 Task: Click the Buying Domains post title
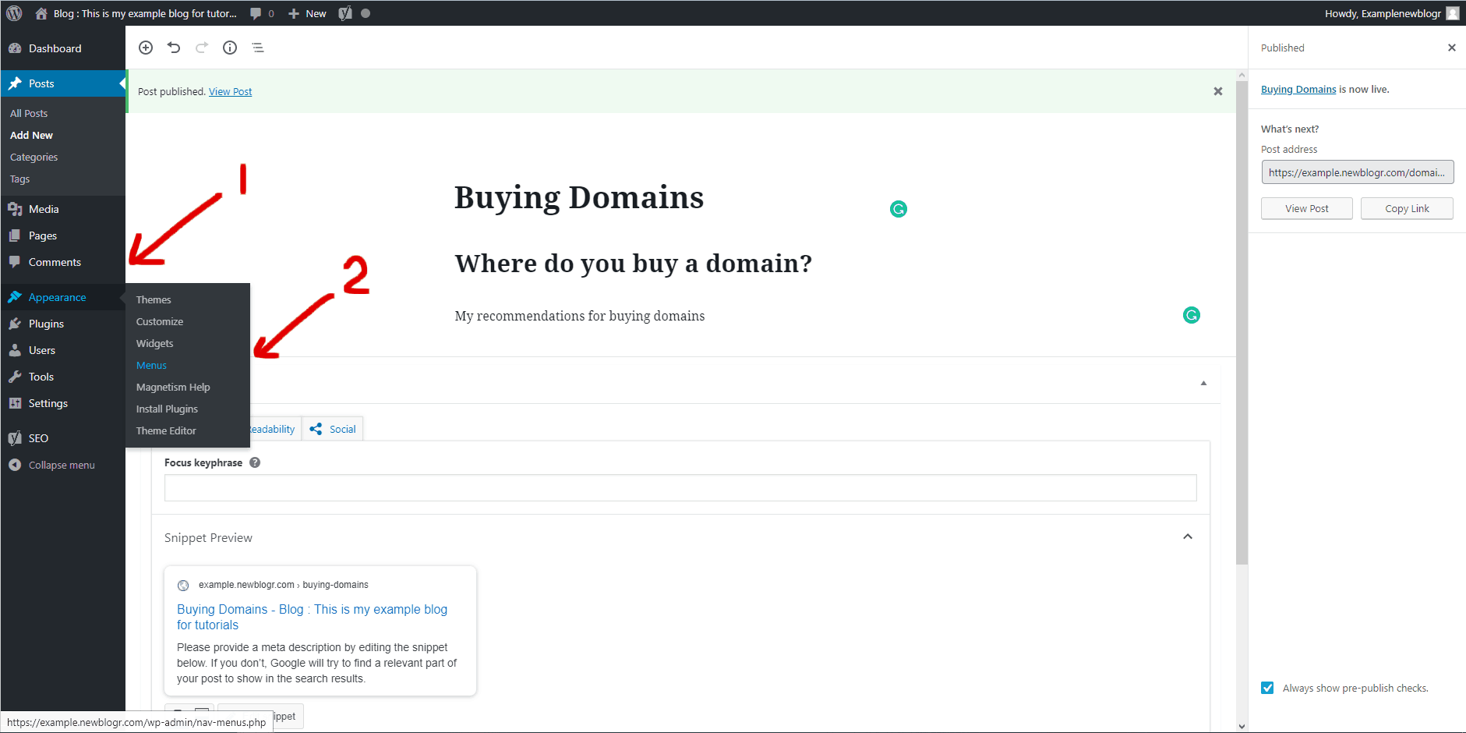pos(579,197)
